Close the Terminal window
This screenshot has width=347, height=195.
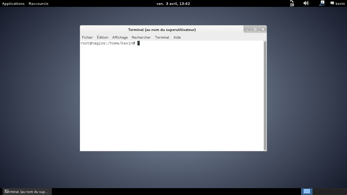pyautogui.click(x=263, y=29)
